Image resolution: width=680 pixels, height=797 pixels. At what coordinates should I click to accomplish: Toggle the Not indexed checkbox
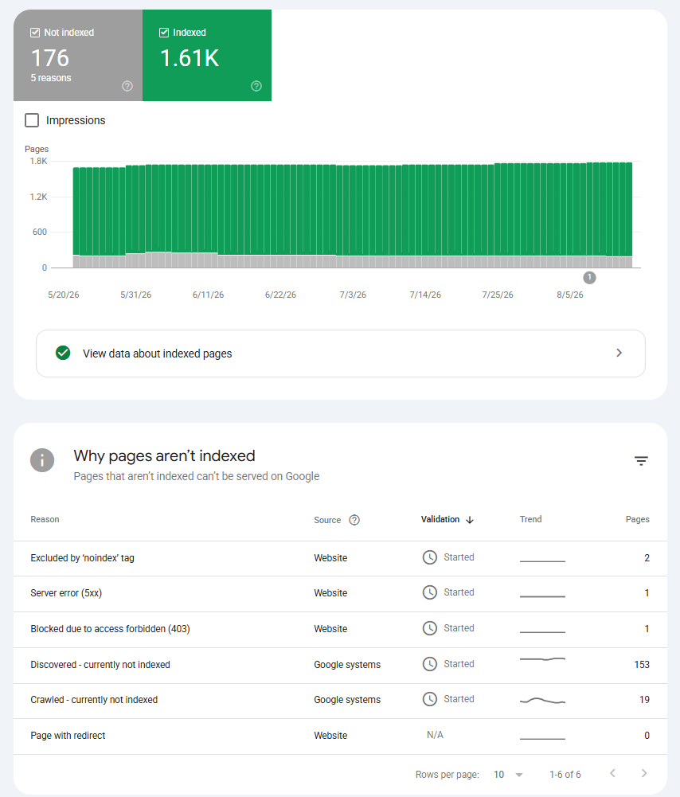35,33
